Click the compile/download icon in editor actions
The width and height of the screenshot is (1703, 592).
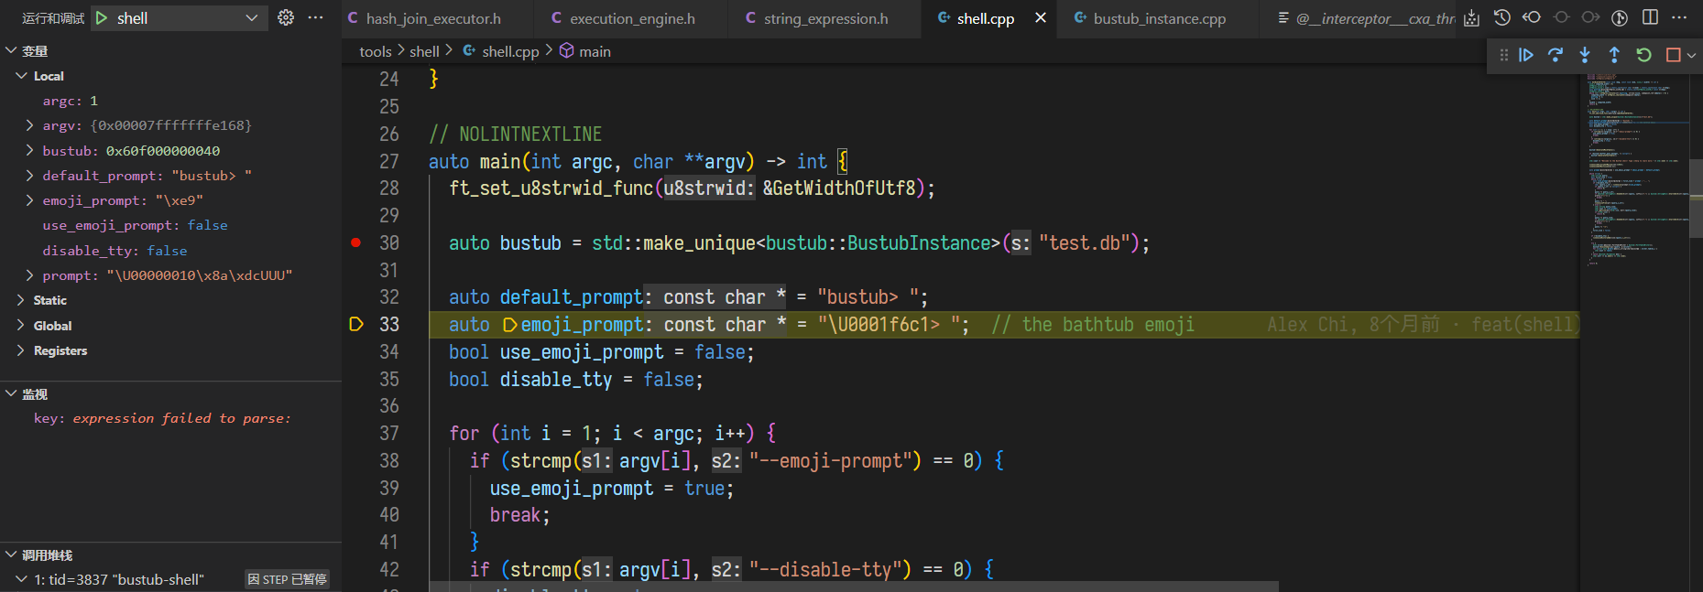point(1471,17)
